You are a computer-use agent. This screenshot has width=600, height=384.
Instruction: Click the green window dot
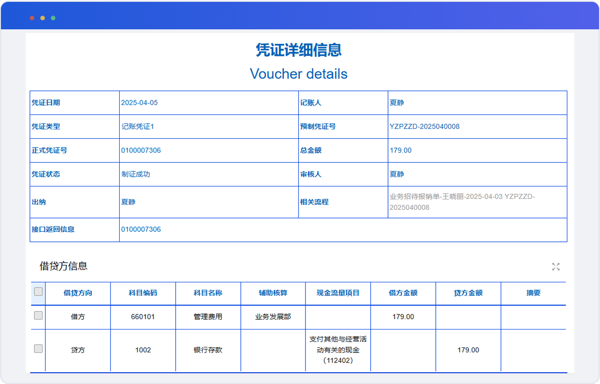(53, 18)
